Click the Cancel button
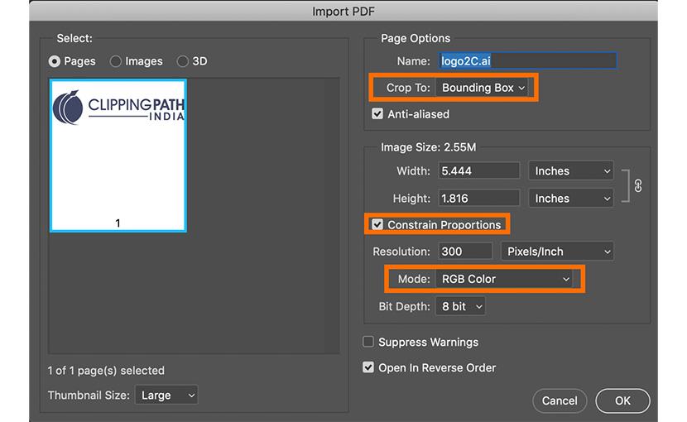 (x=560, y=400)
